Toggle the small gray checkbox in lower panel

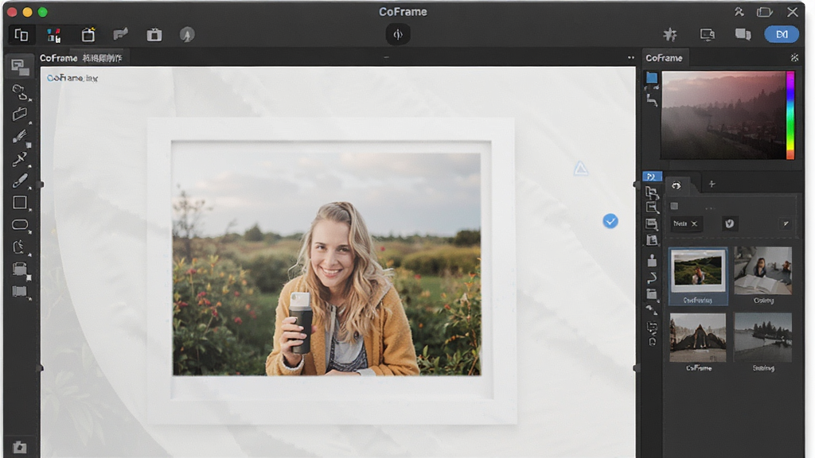pyautogui.click(x=674, y=206)
